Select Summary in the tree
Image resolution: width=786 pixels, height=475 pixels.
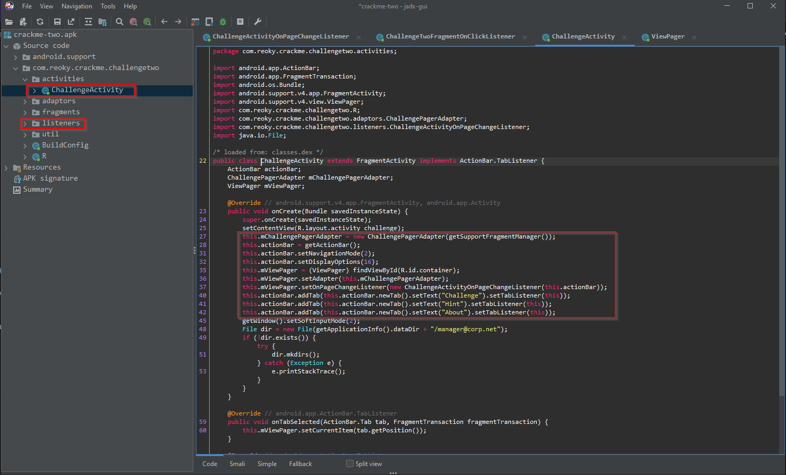(38, 190)
